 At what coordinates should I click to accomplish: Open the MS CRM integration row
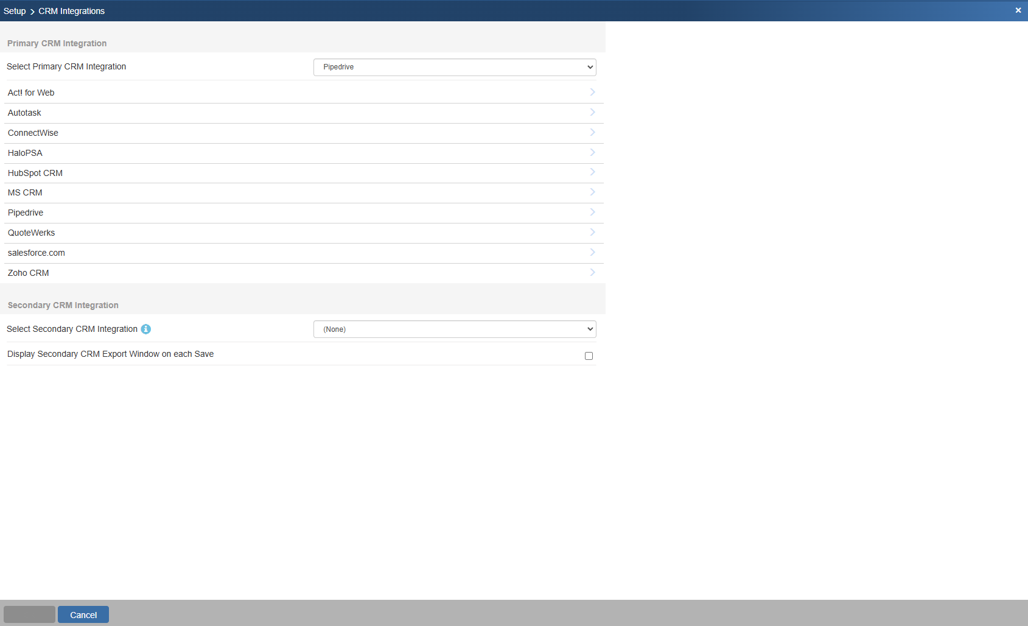tap(304, 193)
